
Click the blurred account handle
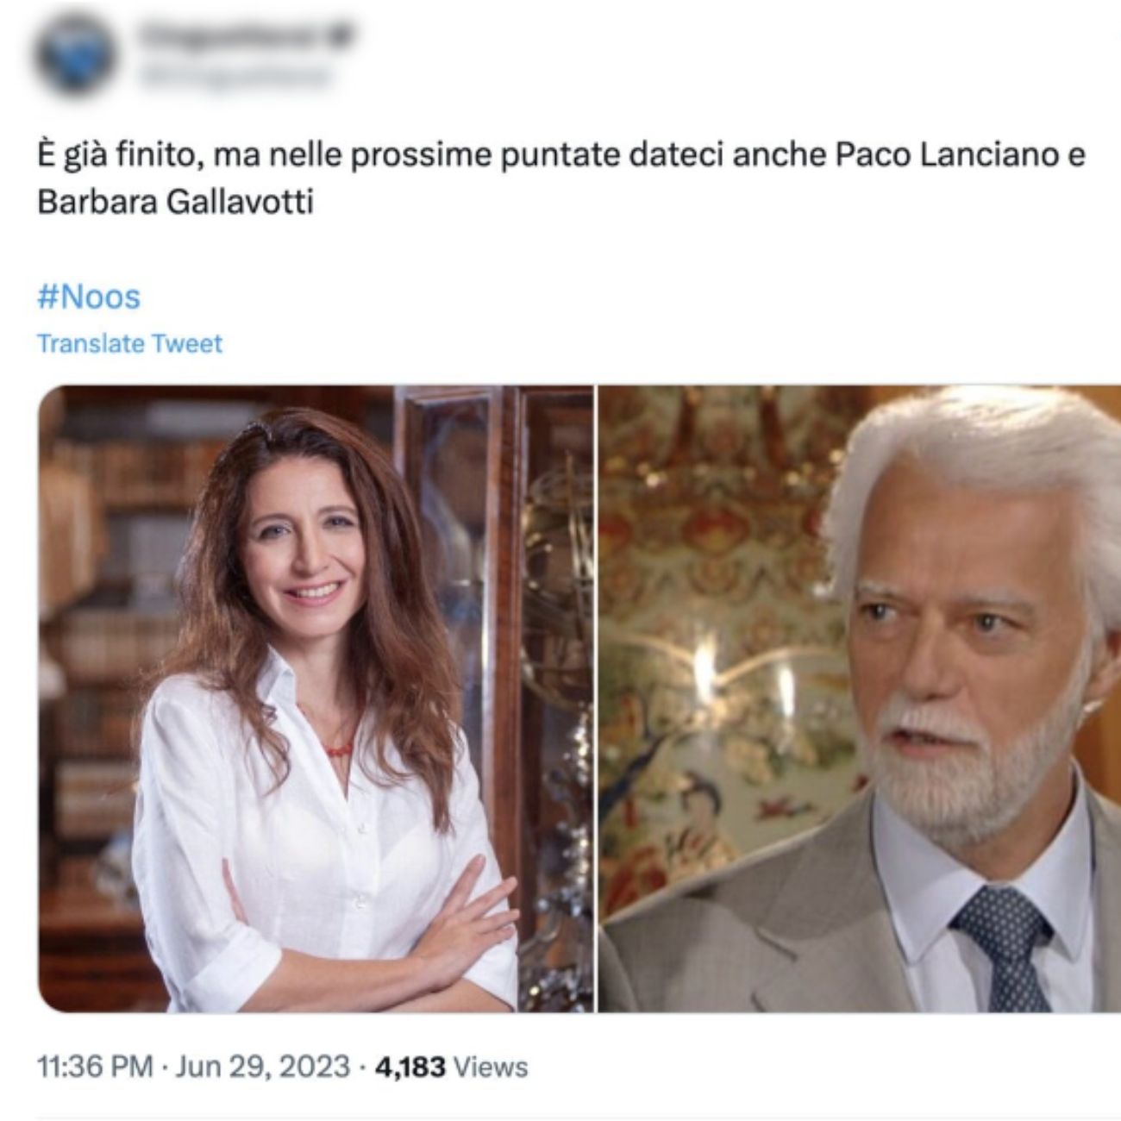(233, 76)
